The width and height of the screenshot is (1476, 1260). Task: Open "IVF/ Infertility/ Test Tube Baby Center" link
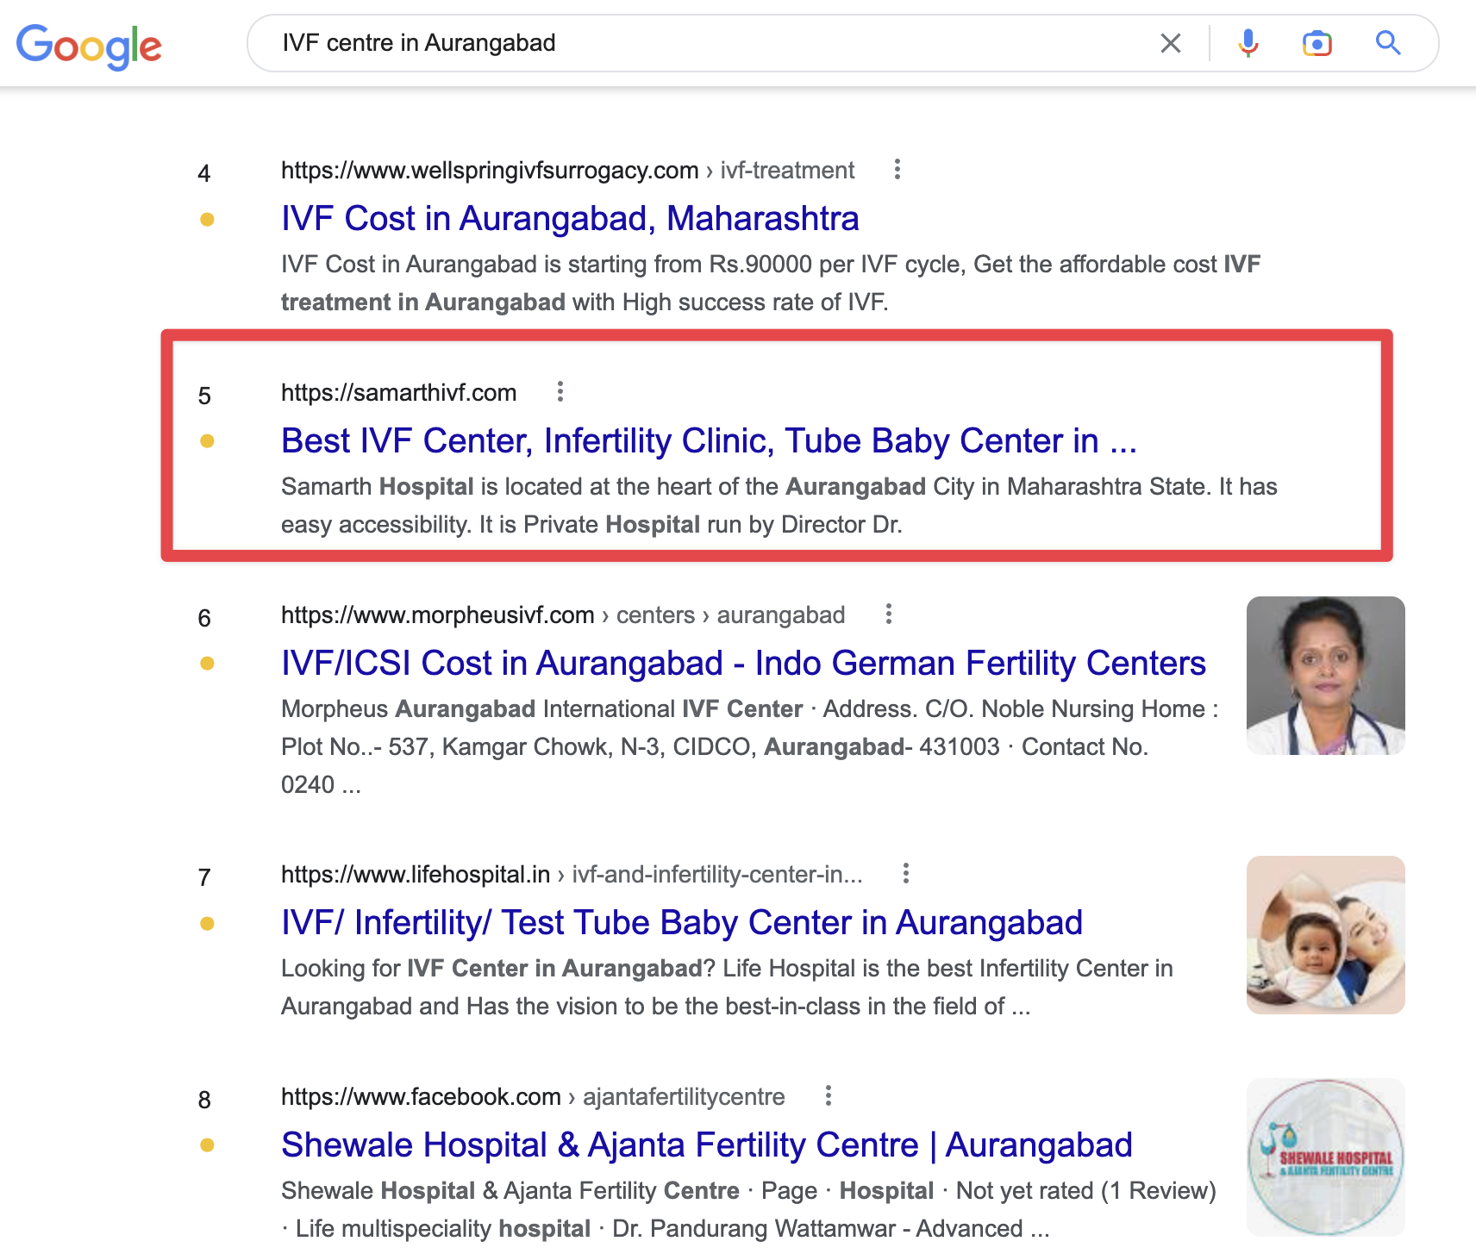click(681, 923)
